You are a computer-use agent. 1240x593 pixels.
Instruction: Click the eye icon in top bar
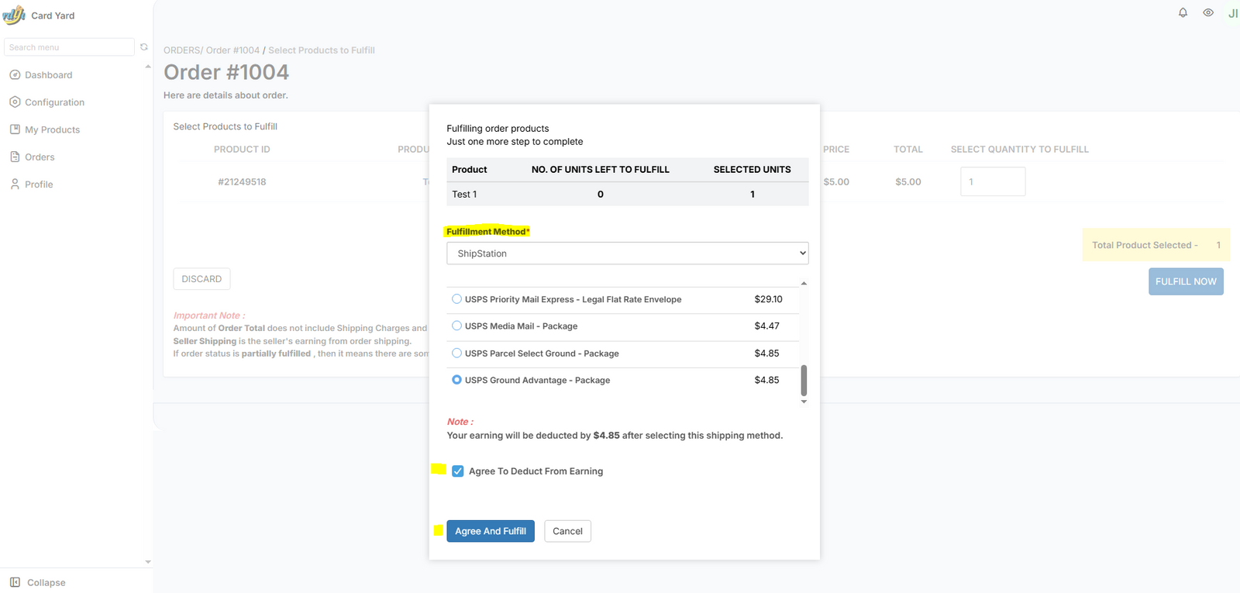tap(1207, 13)
